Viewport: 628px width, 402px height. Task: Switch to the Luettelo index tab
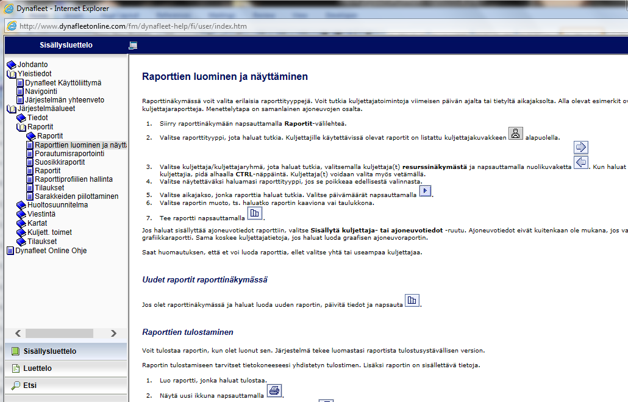(66, 368)
